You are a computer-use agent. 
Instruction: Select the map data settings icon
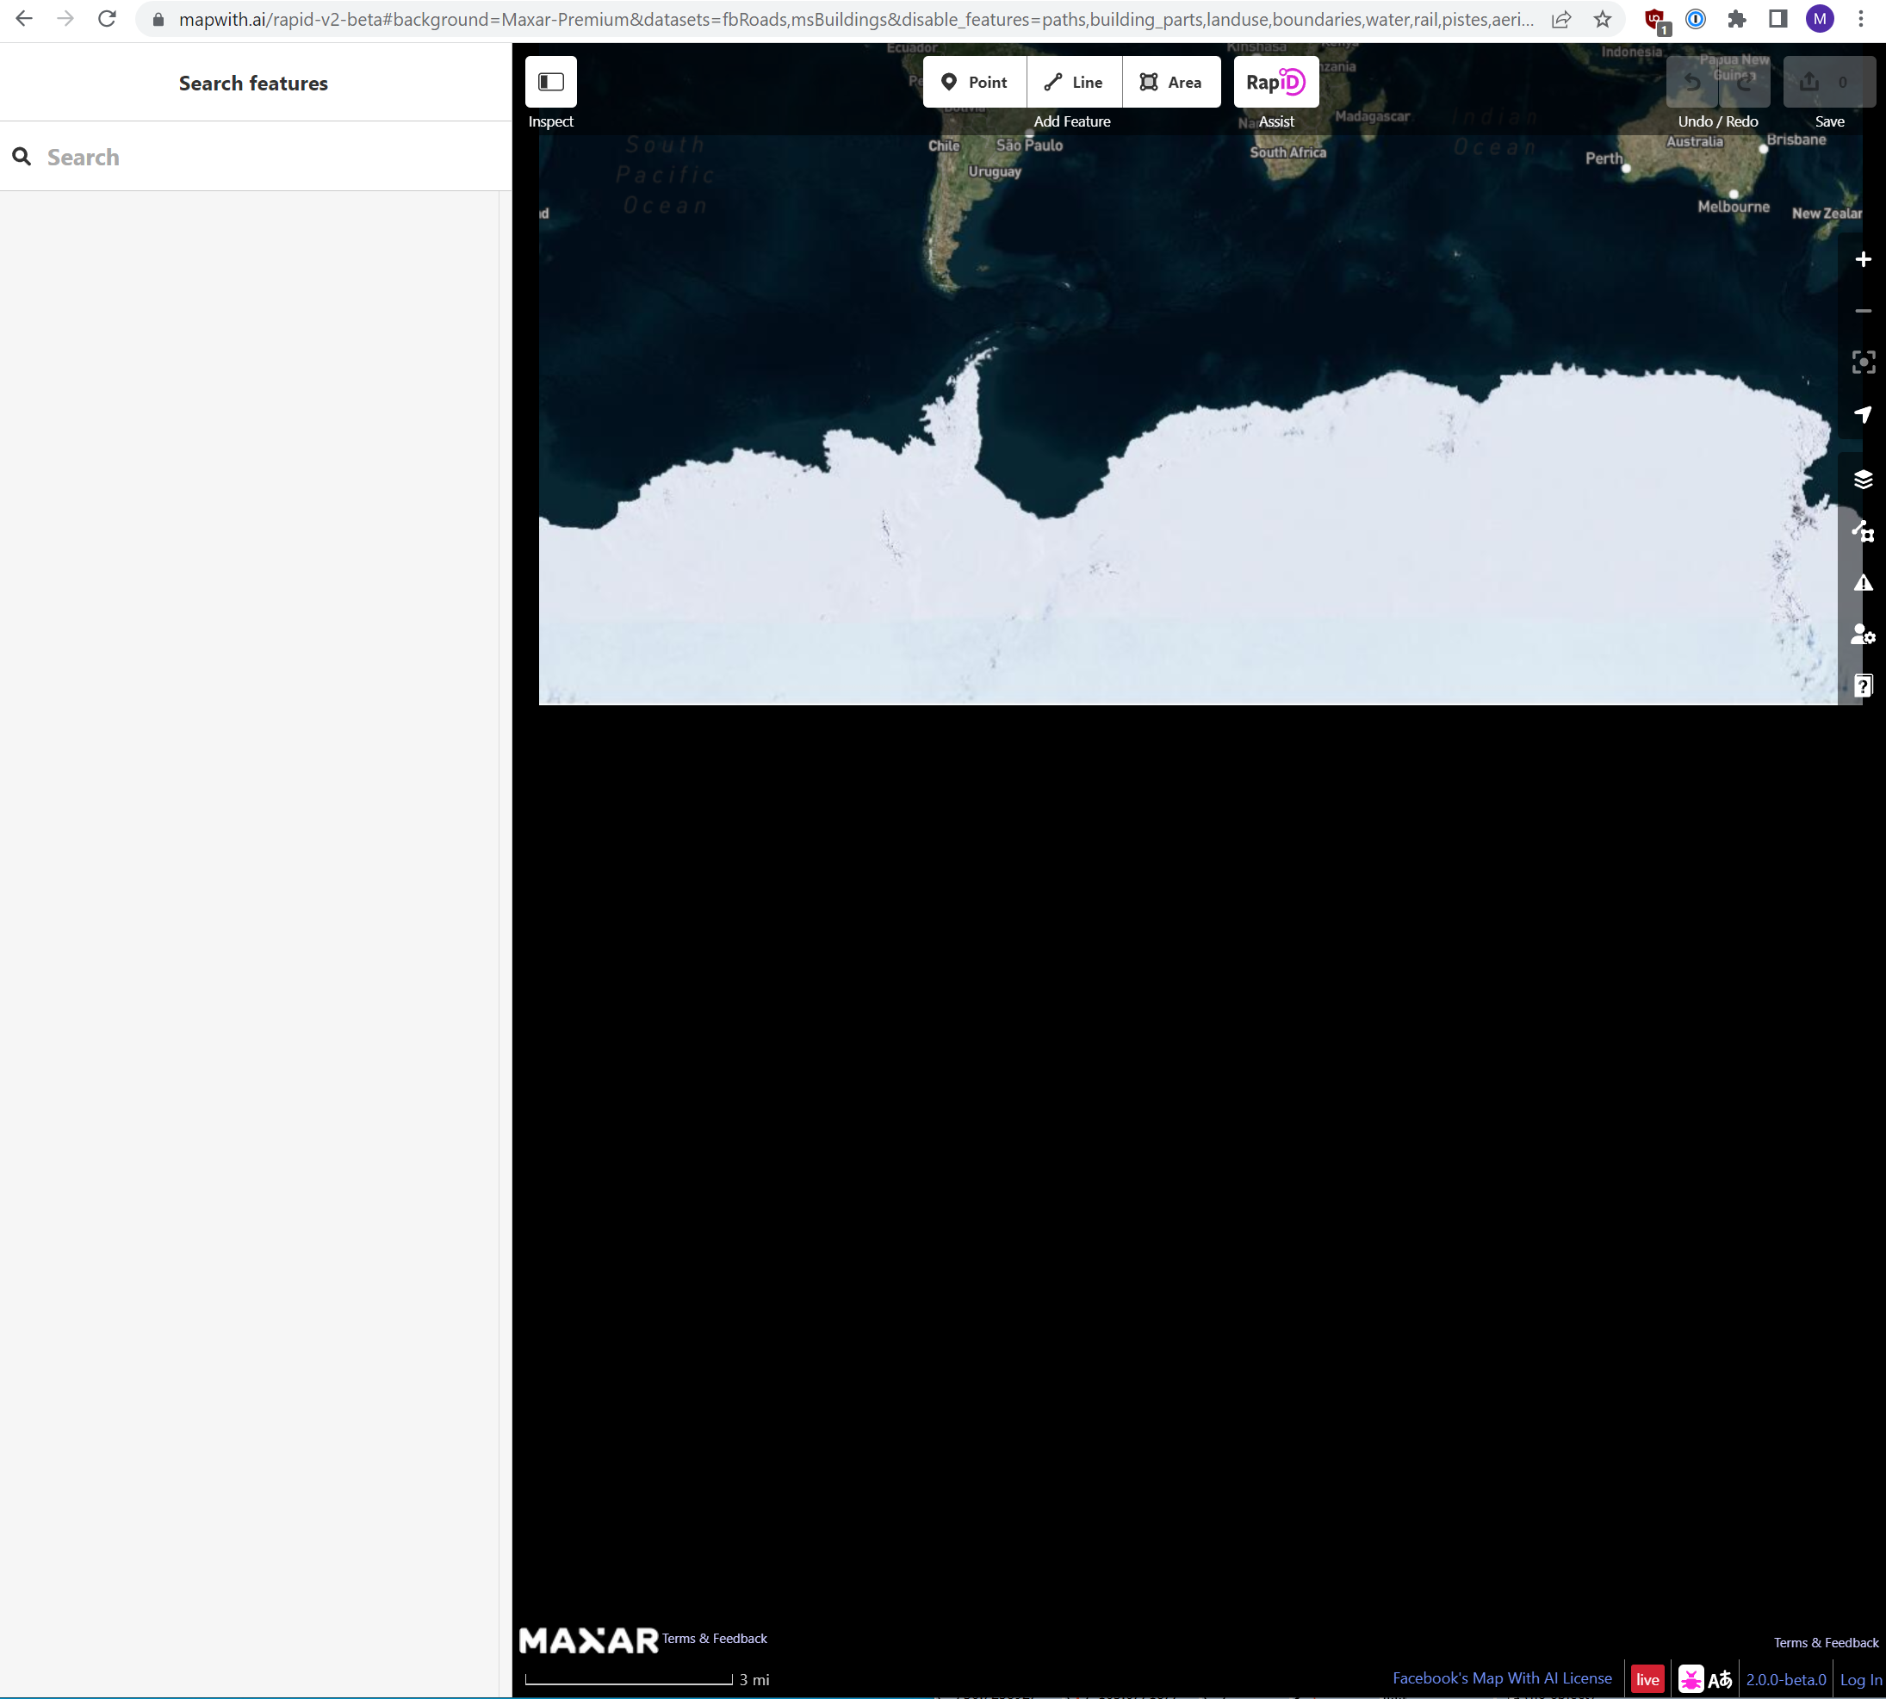coord(1864,532)
